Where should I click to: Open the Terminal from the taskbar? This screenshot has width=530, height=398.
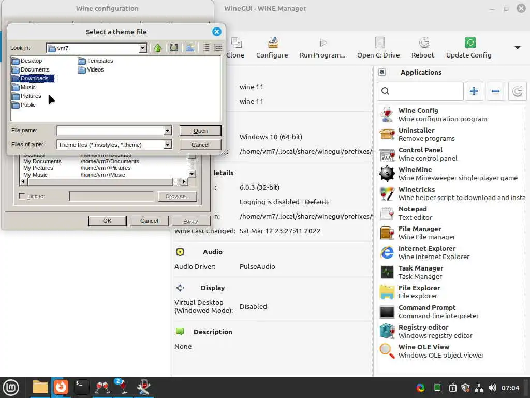coord(81,387)
